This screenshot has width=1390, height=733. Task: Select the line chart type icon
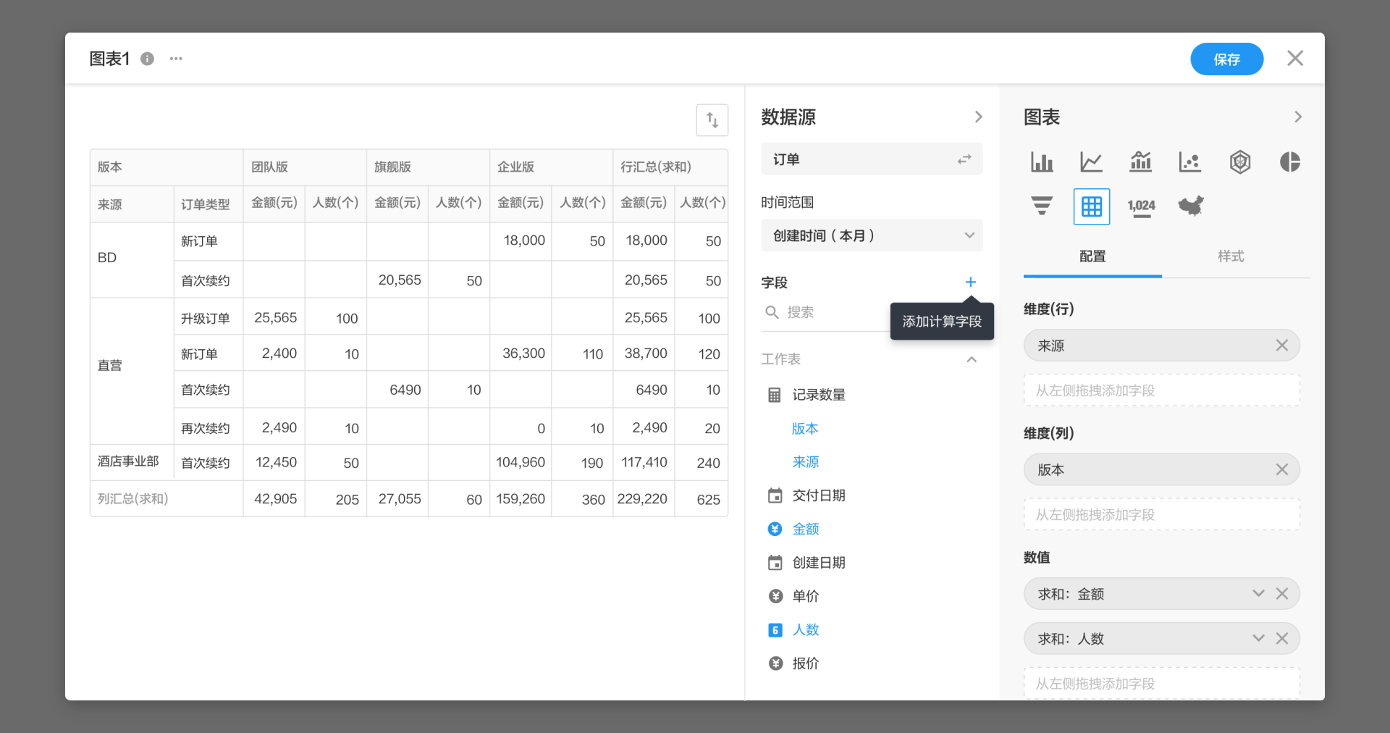pos(1091,162)
